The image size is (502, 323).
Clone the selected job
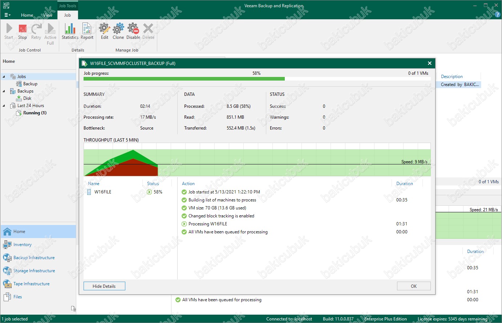coord(118,31)
